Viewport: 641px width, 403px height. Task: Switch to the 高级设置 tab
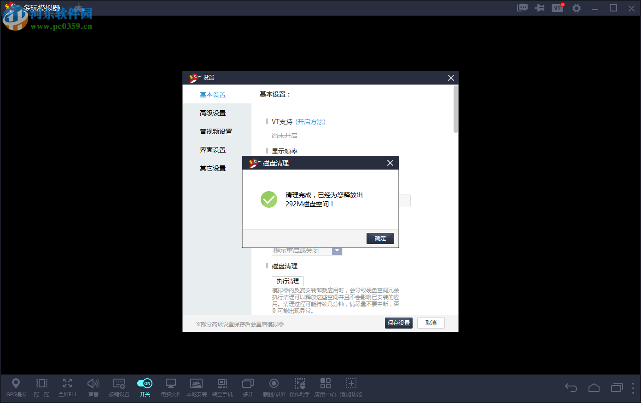tap(212, 113)
